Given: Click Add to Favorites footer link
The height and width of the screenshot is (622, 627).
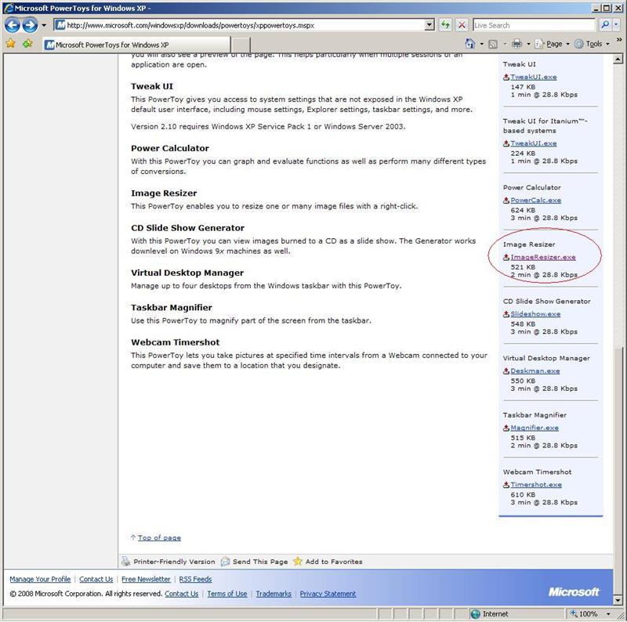Looking at the screenshot, I should [x=334, y=562].
